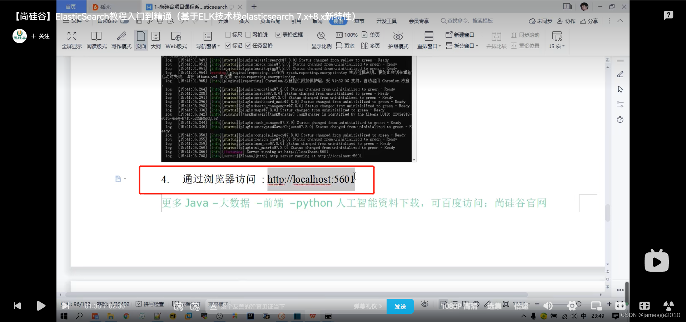686x322 pixels.
Task: Open the 章节 ribbon tab
Action: tap(359, 21)
